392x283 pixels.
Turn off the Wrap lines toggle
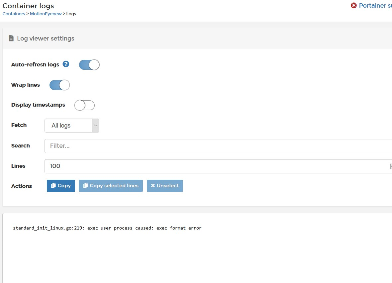click(59, 85)
